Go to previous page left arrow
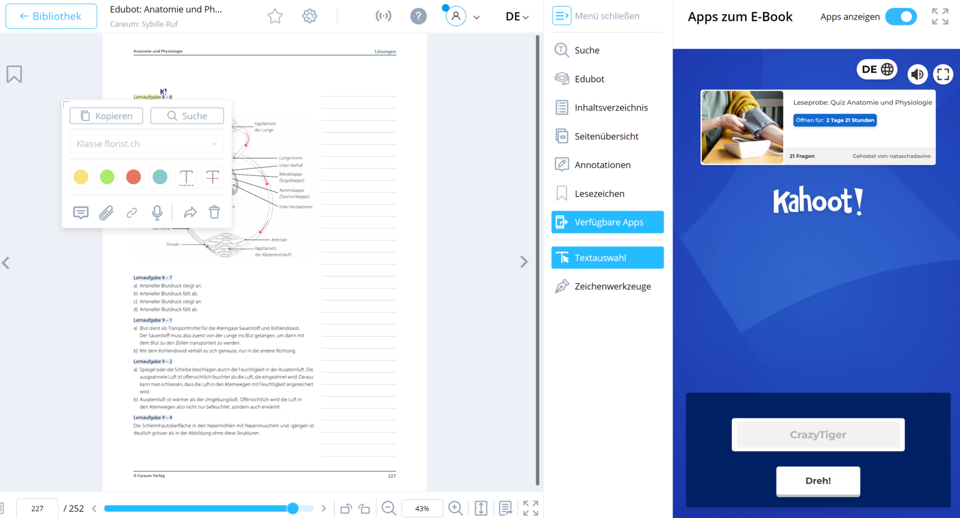 click(x=5, y=263)
